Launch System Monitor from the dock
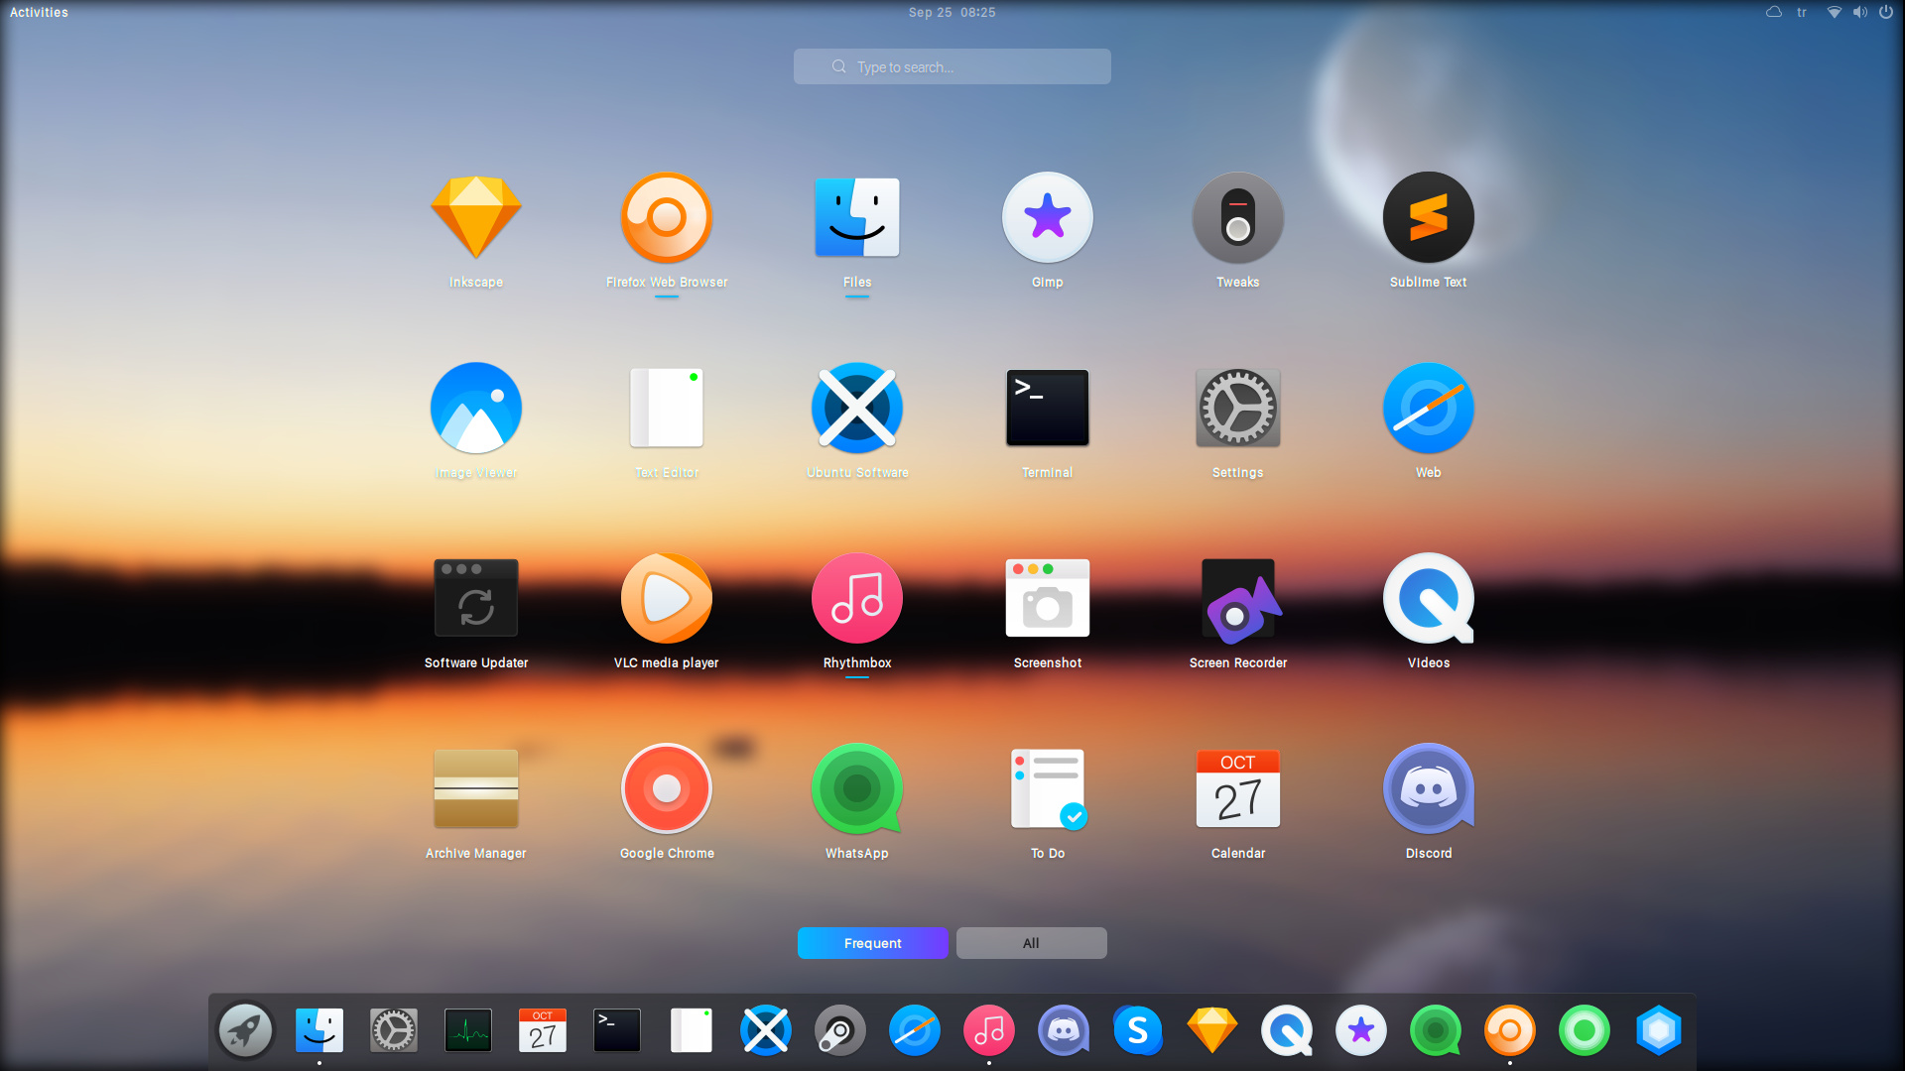 (468, 1031)
